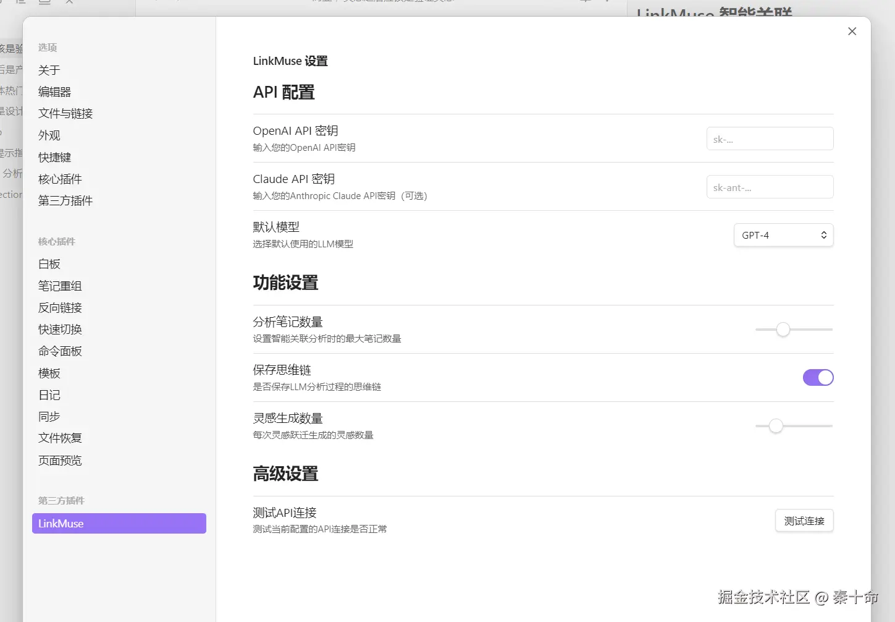Select the LinkMuse plugin tab
The height and width of the screenshot is (622, 895).
coord(119,523)
